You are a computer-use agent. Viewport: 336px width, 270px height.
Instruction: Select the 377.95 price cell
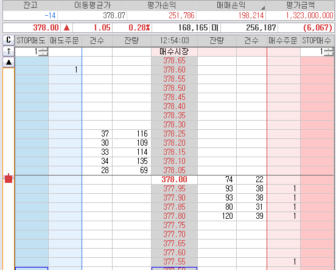click(174, 189)
